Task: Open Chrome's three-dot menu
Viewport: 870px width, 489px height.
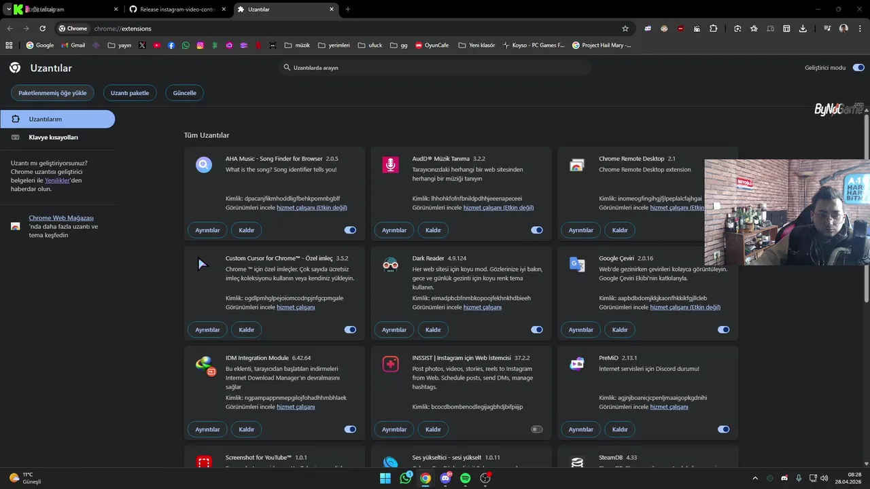Action: [859, 29]
